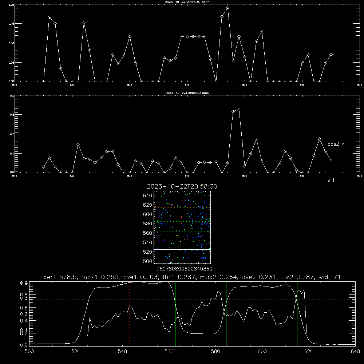Image resolution: width=364 pixels, height=364 pixels.
Task: Click the '840' x-axis label under the dawn plot
Action: (187, 85)
